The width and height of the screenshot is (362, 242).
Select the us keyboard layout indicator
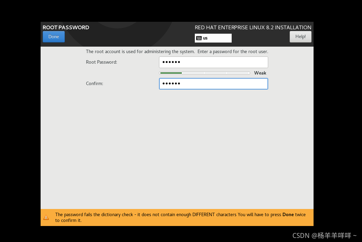pos(213,38)
